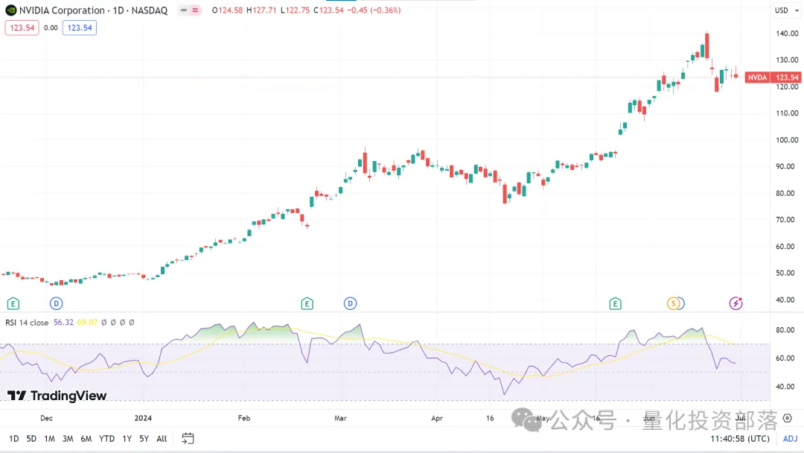The width and height of the screenshot is (804, 453).
Task: Toggle the ADJ adjusted data button
Action: (x=790, y=439)
